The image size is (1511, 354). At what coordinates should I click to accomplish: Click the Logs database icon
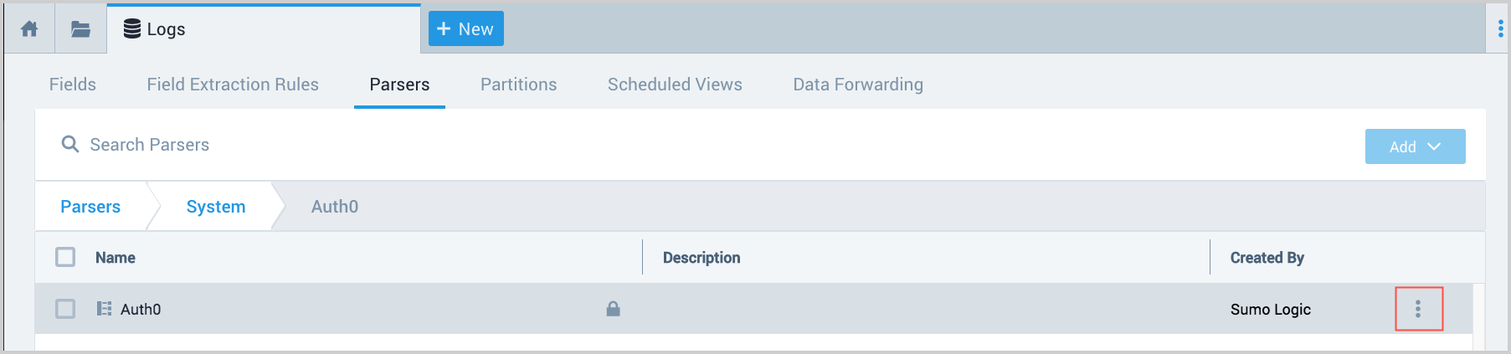(132, 29)
